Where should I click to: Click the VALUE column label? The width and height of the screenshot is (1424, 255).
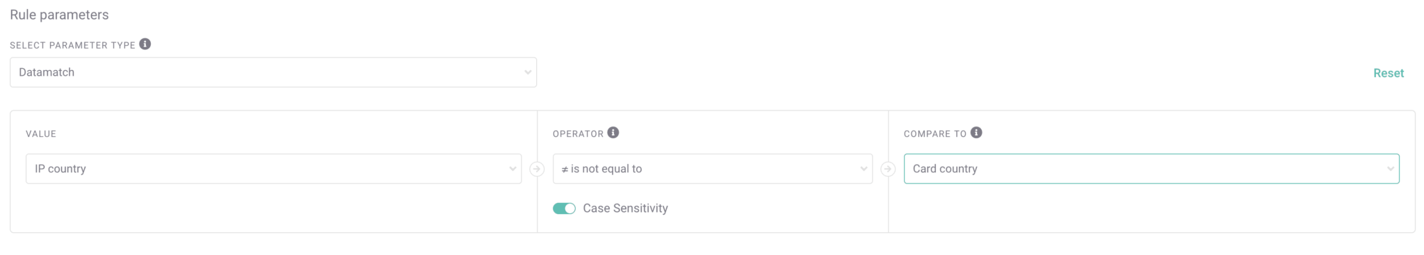click(41, 133)
